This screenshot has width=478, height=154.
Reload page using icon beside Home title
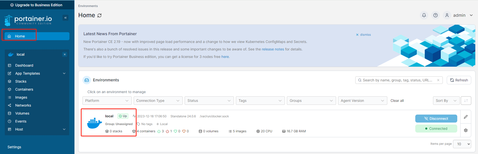point(99,15)
